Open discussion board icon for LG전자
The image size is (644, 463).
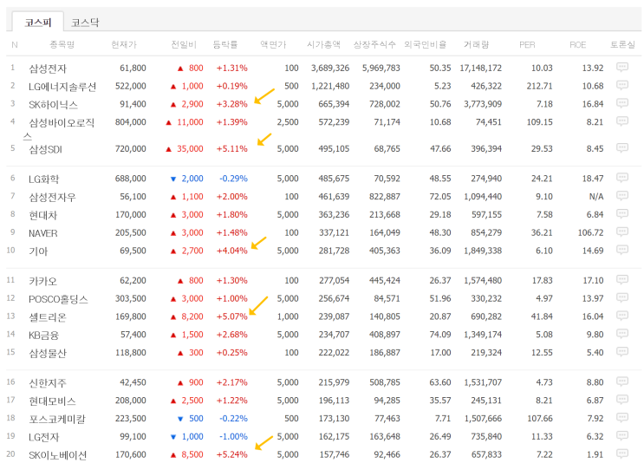[622, 436]
